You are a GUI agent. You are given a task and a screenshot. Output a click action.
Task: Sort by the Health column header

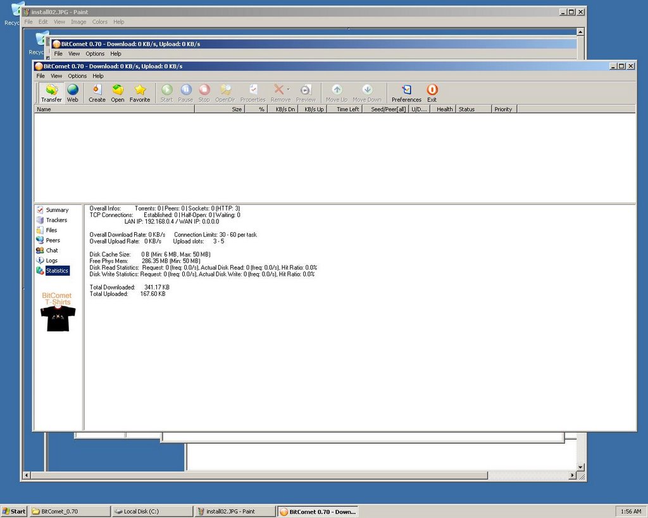pos(442,109)
